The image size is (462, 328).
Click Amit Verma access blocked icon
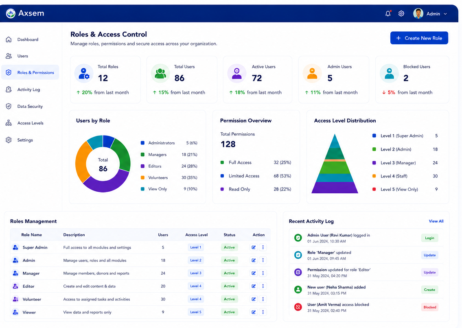point(298,307)
